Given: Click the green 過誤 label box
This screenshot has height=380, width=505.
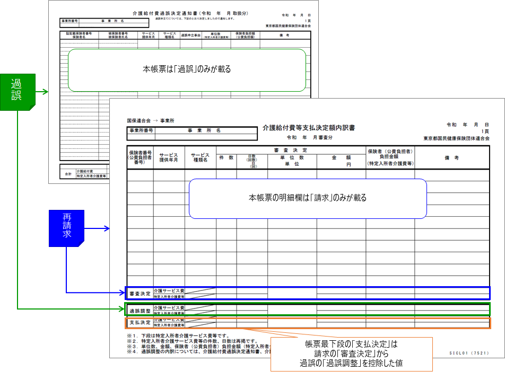Looking at the screenshot, I should [18, 92].
